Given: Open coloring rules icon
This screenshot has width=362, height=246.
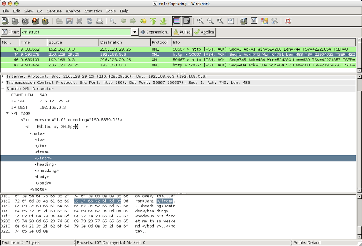Looking at the screenshot, I should (x=264, y=21).
